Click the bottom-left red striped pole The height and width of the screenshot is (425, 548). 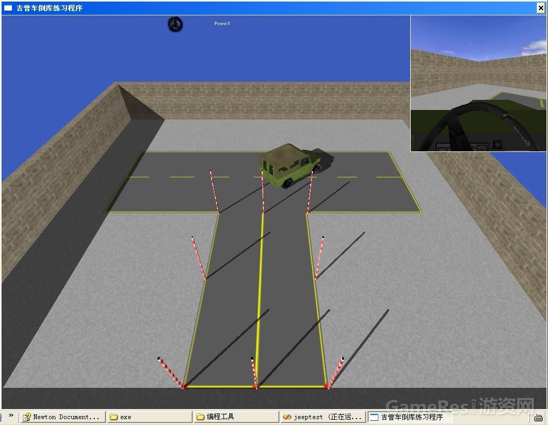[171, 373]
